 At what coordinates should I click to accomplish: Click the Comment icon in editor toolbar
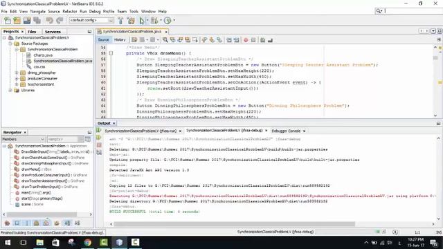(x=263, y=40)
